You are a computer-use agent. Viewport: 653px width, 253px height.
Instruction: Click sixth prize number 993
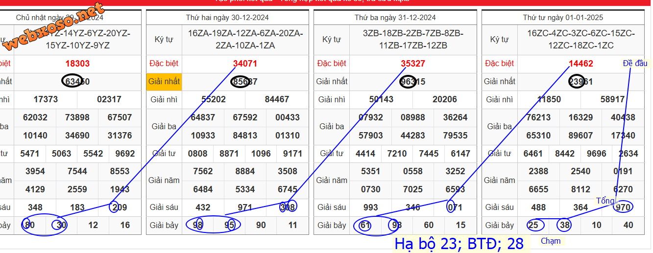[371, 207]
